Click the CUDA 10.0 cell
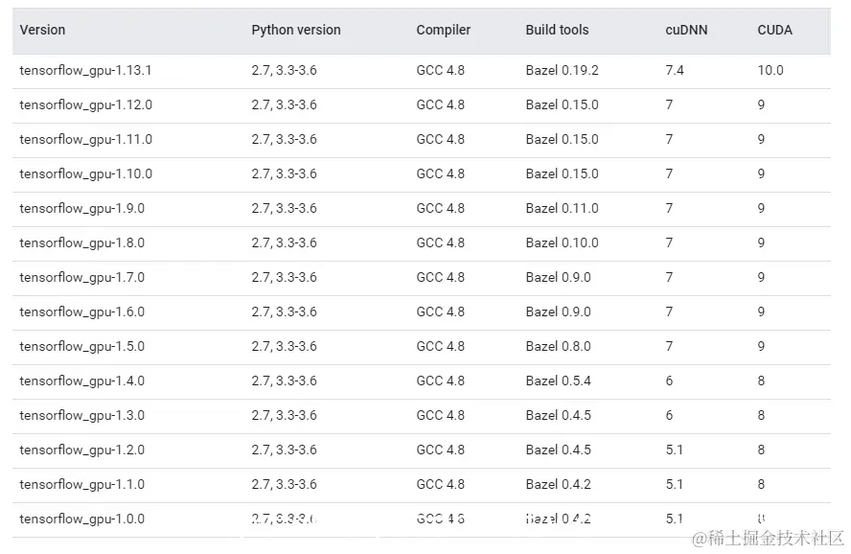 coord(770,70)
